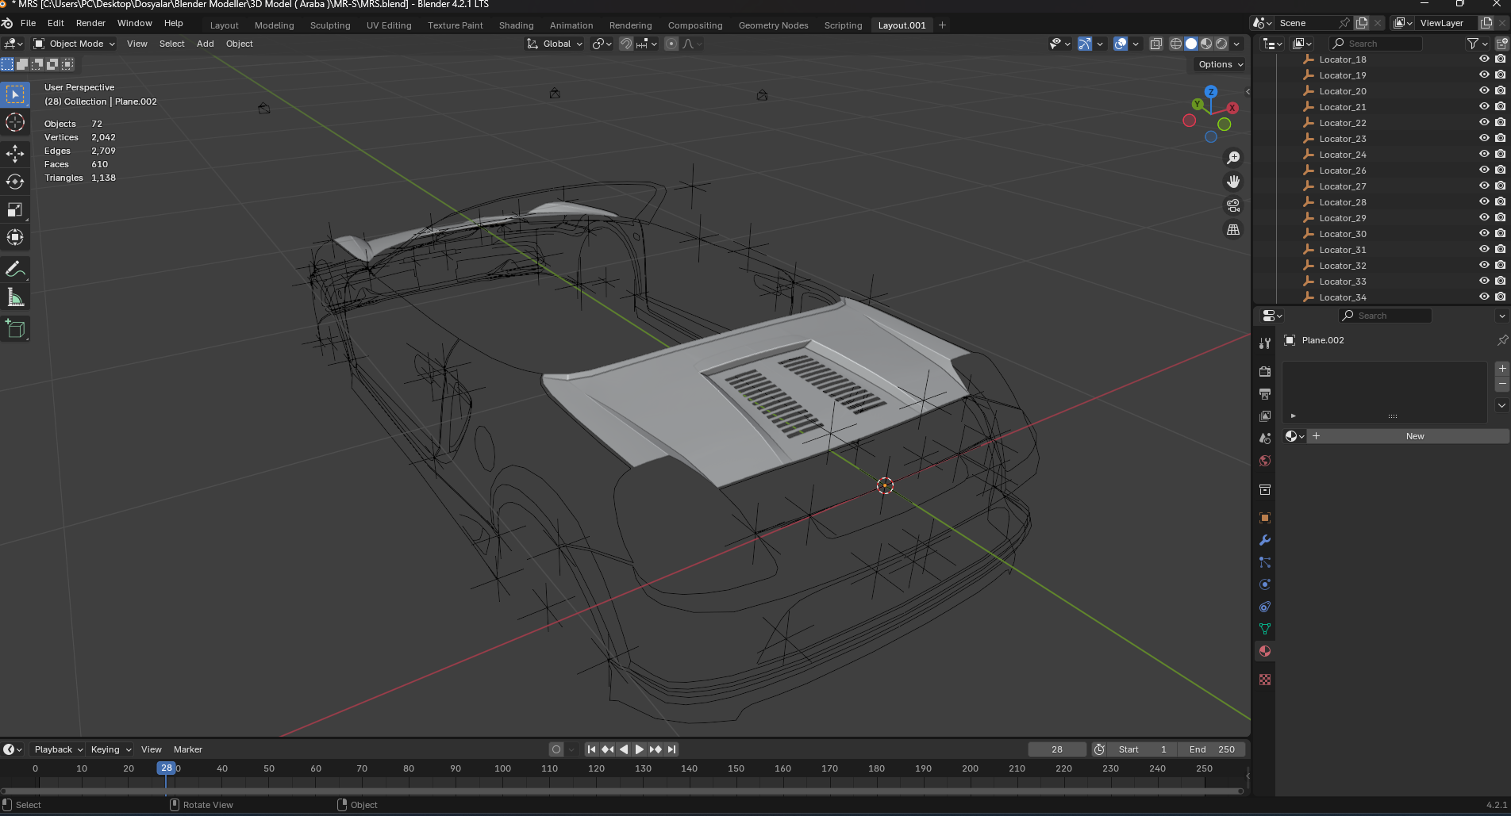
Task: Select the Rotate tool
Action: tap(15, 182)
